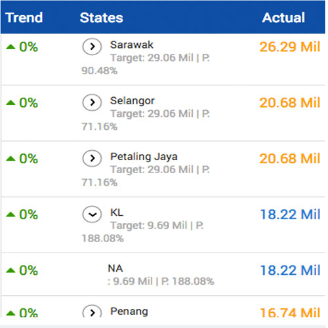The width and height of the screenshot is (328, 328).
Task: Expand the Petaling Jaya row chevron
Action: pyautogui.click(x=92, y=158)
